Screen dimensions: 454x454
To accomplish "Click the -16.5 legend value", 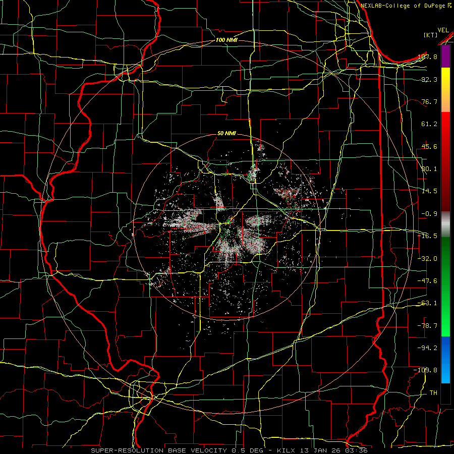I will [428, 236].
